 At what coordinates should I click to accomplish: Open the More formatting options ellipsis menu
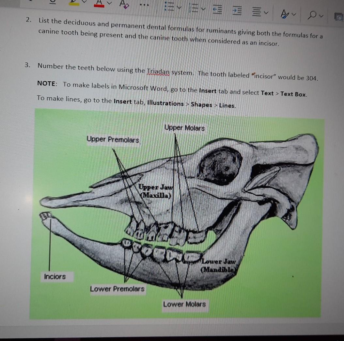[145, 4]
